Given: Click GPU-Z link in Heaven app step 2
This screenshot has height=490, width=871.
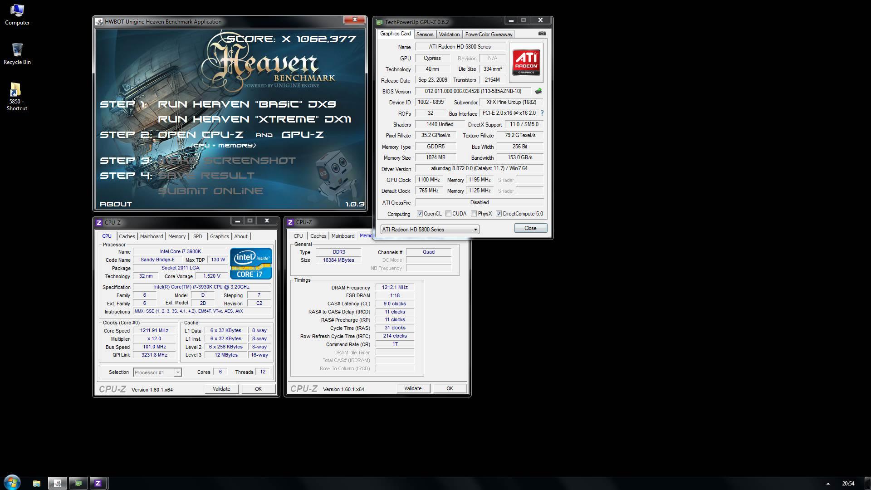Looking at the screenshot, I should click(303, 135).
